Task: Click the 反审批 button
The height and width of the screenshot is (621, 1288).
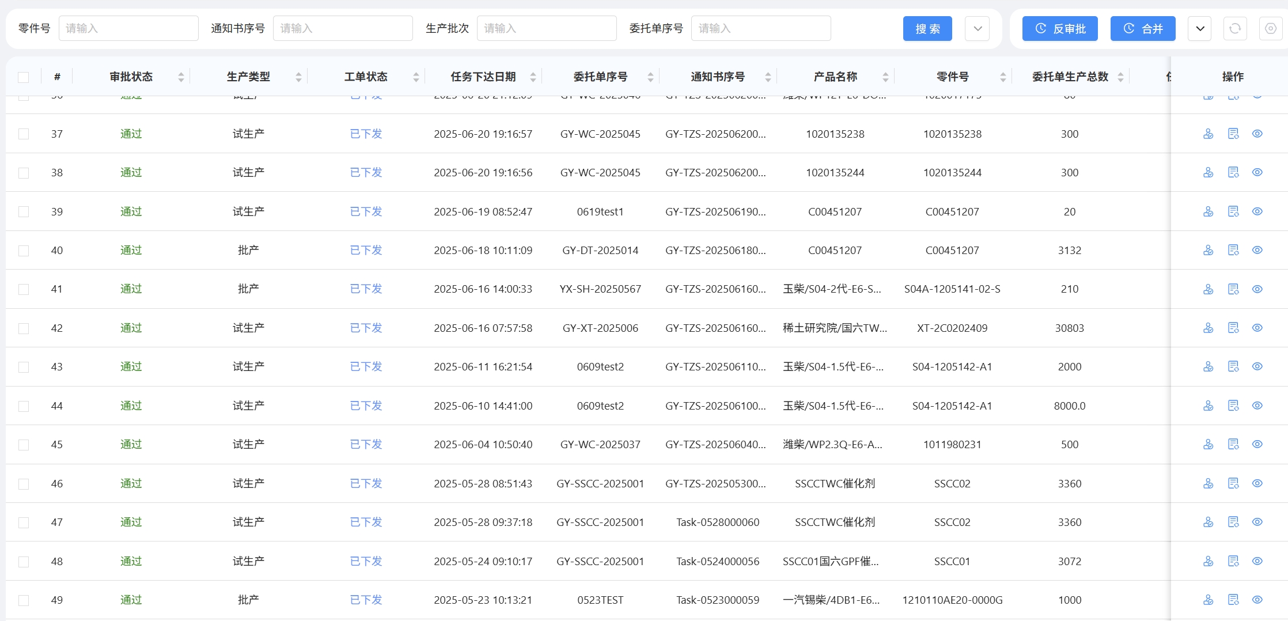Action: [x=1060, y=28]
